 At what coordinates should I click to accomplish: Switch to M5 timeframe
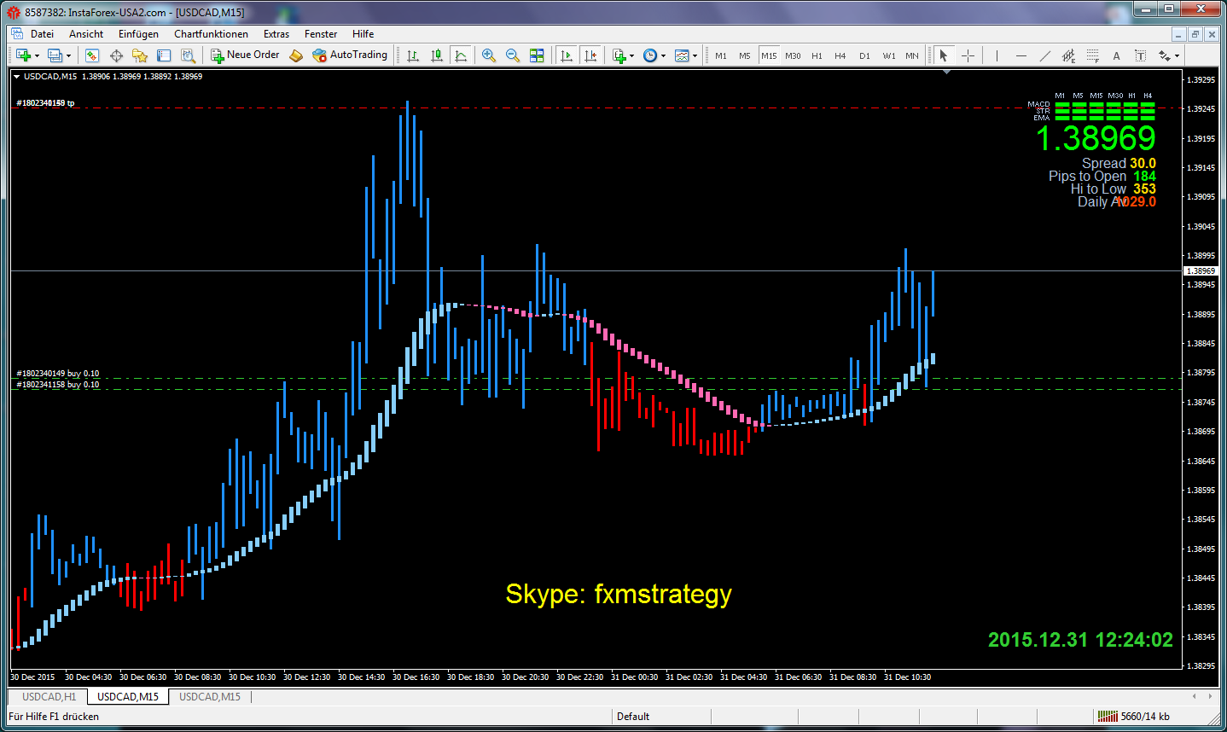tap(745, 55)
